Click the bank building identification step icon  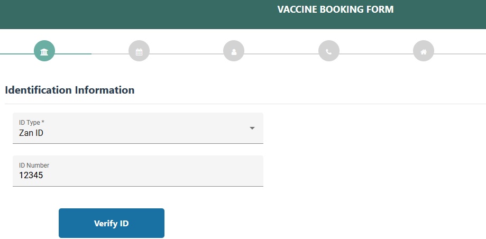tap(44, 51)
